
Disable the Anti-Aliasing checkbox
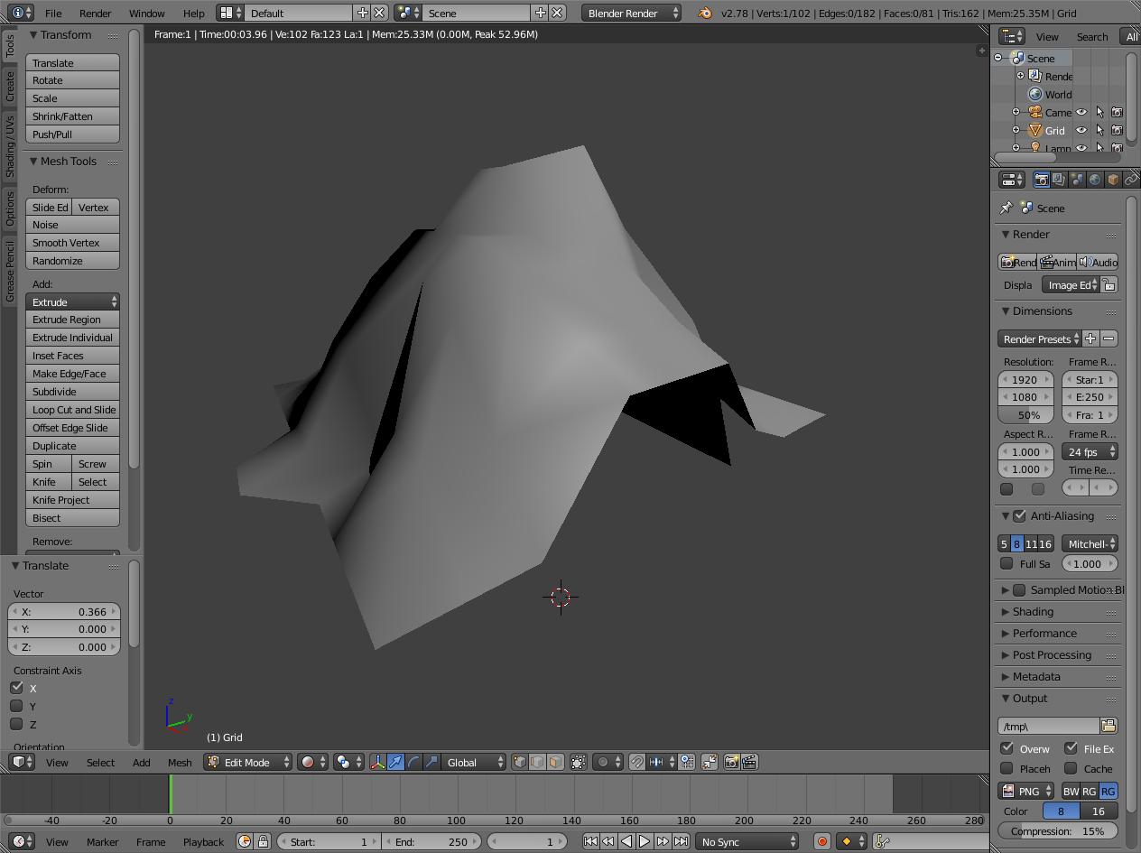pos(1019,516)
